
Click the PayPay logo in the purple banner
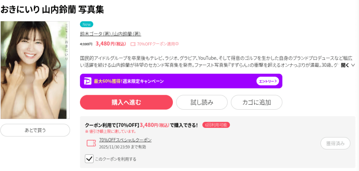(x=87, y=81)
